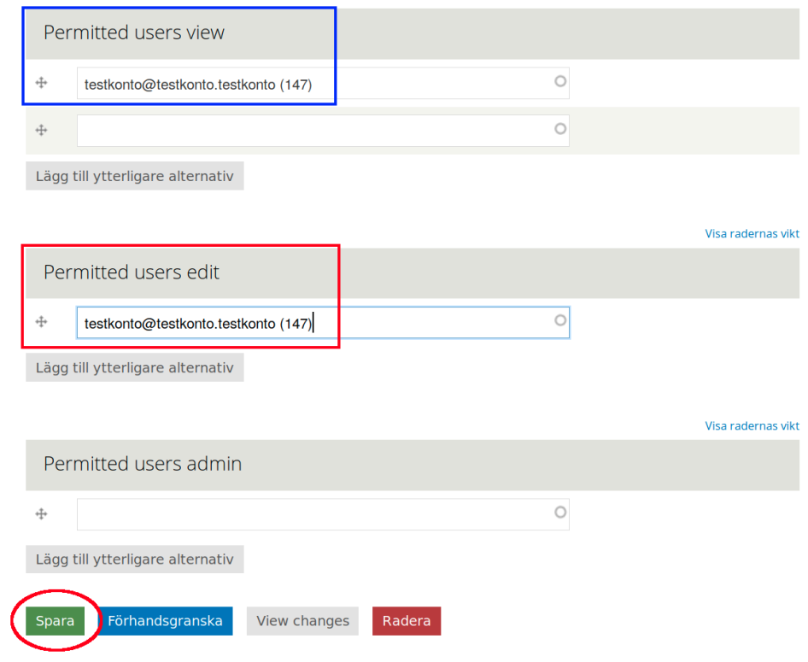The height and width of the screenshot is (662, 808).
Task: Add another option under Permitted users view
Action: click(134, 176)
